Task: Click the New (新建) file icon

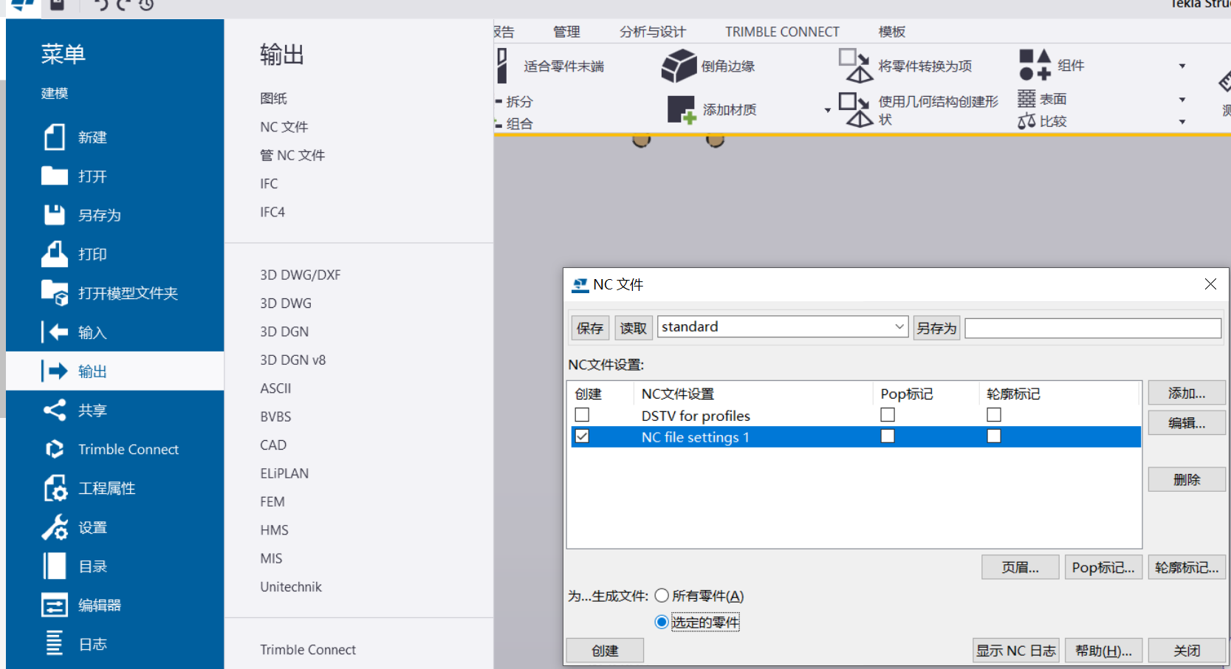Action: point(55,137)
